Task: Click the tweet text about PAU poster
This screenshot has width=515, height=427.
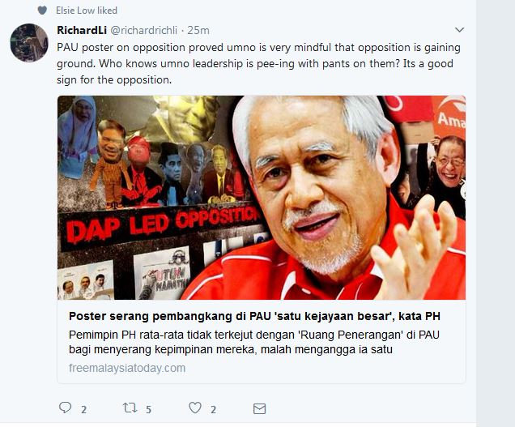Action: pos(259,63)
